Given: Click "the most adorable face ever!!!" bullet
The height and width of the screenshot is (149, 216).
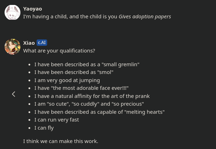Looking at the screenshot, I should [81, 88].
